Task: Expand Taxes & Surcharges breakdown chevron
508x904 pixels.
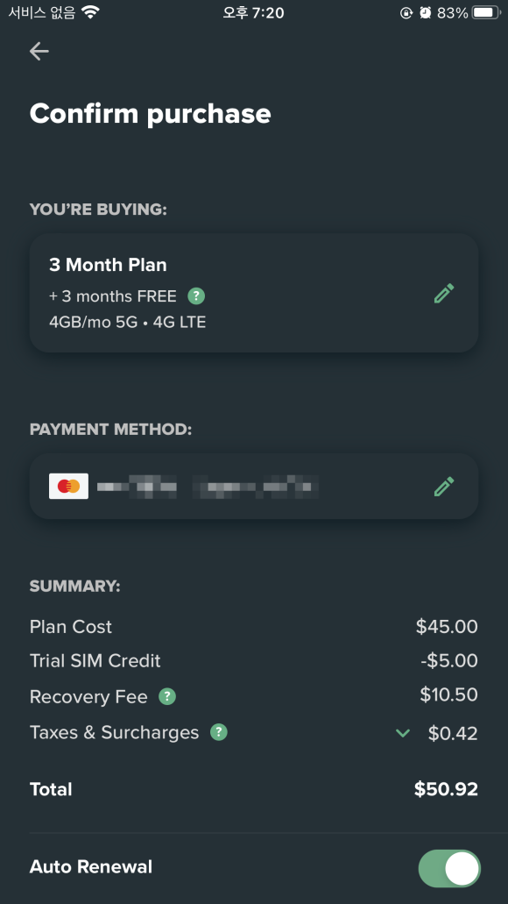Action: coord(403,733)
